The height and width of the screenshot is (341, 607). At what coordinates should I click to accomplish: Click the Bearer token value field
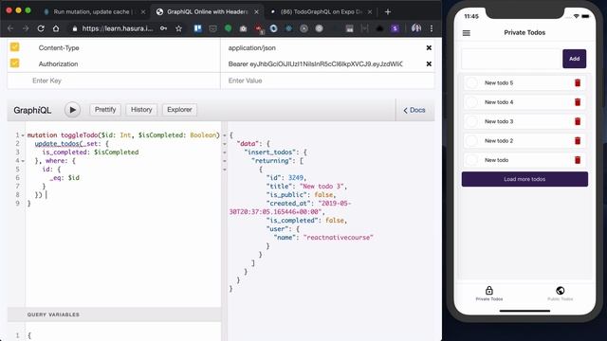point(316,63)
